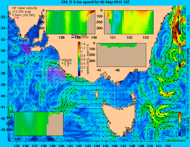Click the longitude label '141'
The width and height of the screenshot is (190, 147).
click(70, 145)
